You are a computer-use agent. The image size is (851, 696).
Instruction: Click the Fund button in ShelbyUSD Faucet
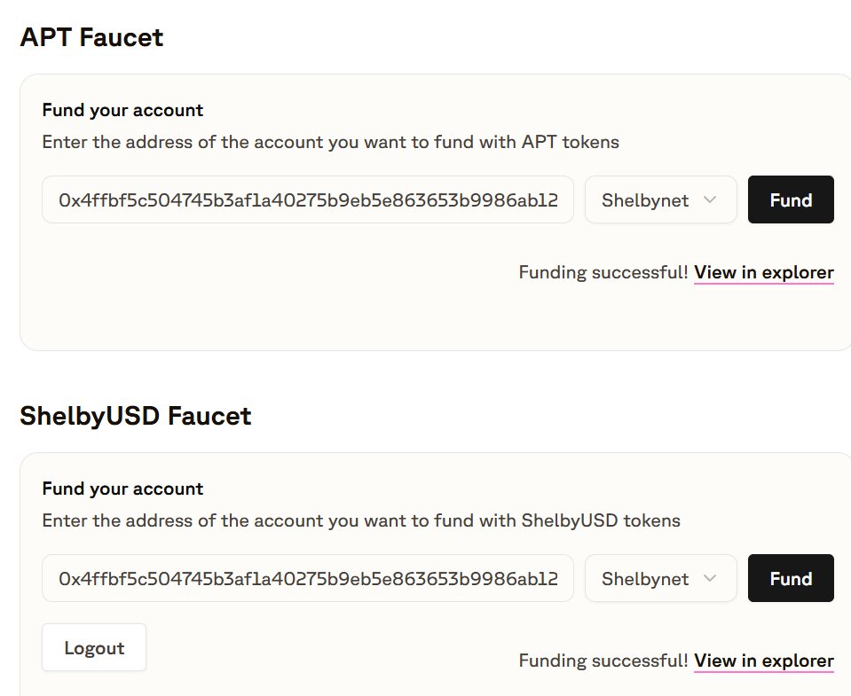coord(791,578)
